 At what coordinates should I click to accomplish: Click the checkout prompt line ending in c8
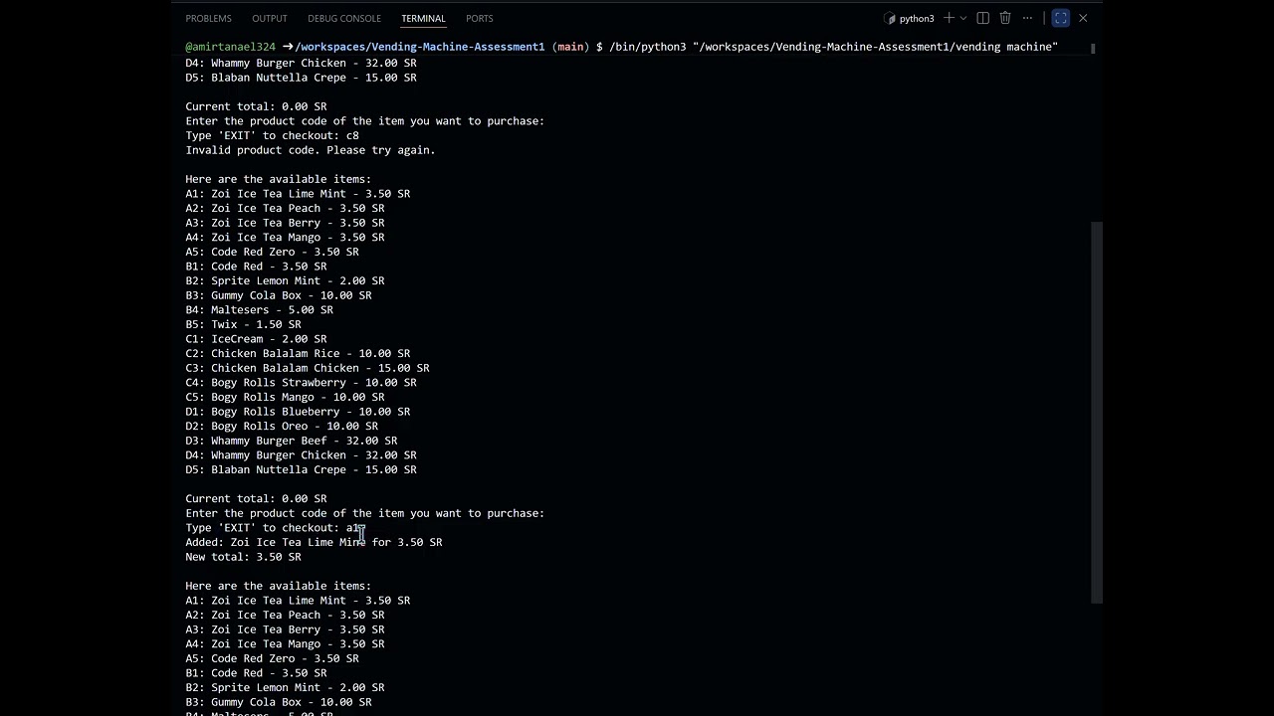272,135
